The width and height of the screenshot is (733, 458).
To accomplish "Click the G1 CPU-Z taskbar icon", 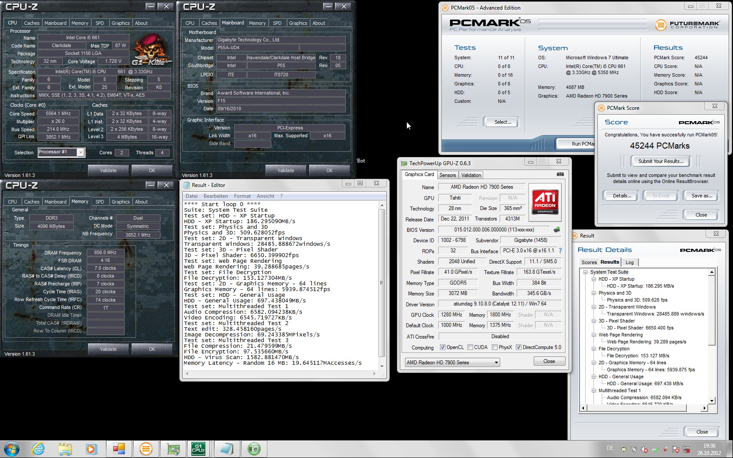I will (x=198, y=449).
